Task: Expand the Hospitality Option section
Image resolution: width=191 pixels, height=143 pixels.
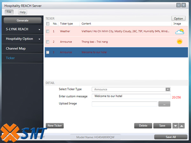Action: [x=22, y=39]
